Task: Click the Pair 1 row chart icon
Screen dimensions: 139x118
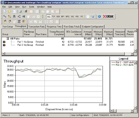Action: click(x=4, y=42)
